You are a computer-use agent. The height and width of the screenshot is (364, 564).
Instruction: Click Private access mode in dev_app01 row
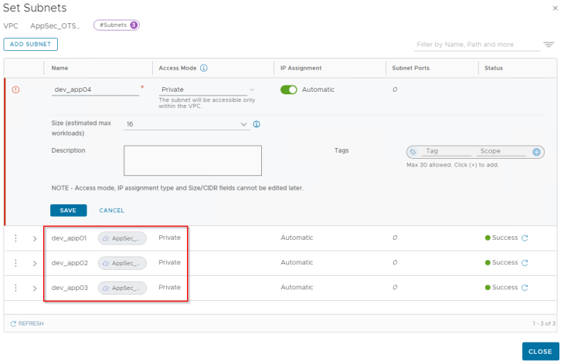169,238
